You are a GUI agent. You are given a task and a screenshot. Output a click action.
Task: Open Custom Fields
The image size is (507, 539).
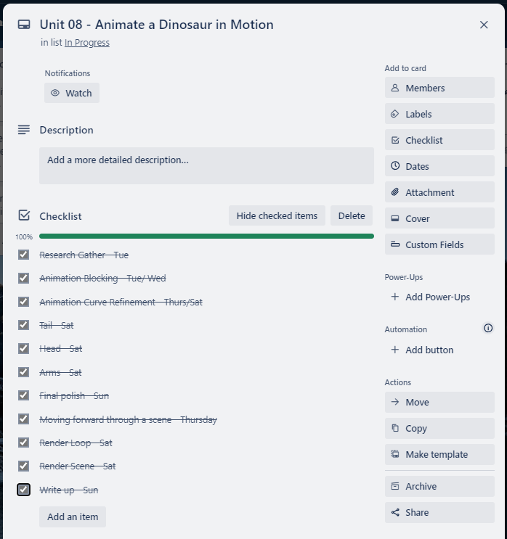(x=439, y=244)
